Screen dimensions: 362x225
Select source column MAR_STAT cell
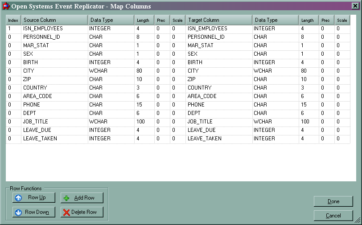(x=54, y=45)
